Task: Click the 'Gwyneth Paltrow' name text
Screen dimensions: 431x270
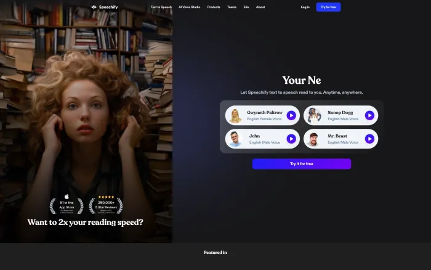Action: [265, 113]
